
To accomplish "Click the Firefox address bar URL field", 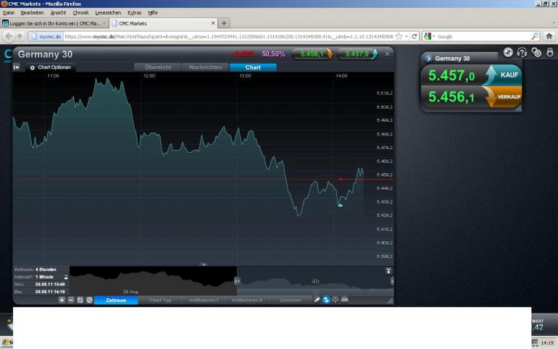I will pos(228,36).
